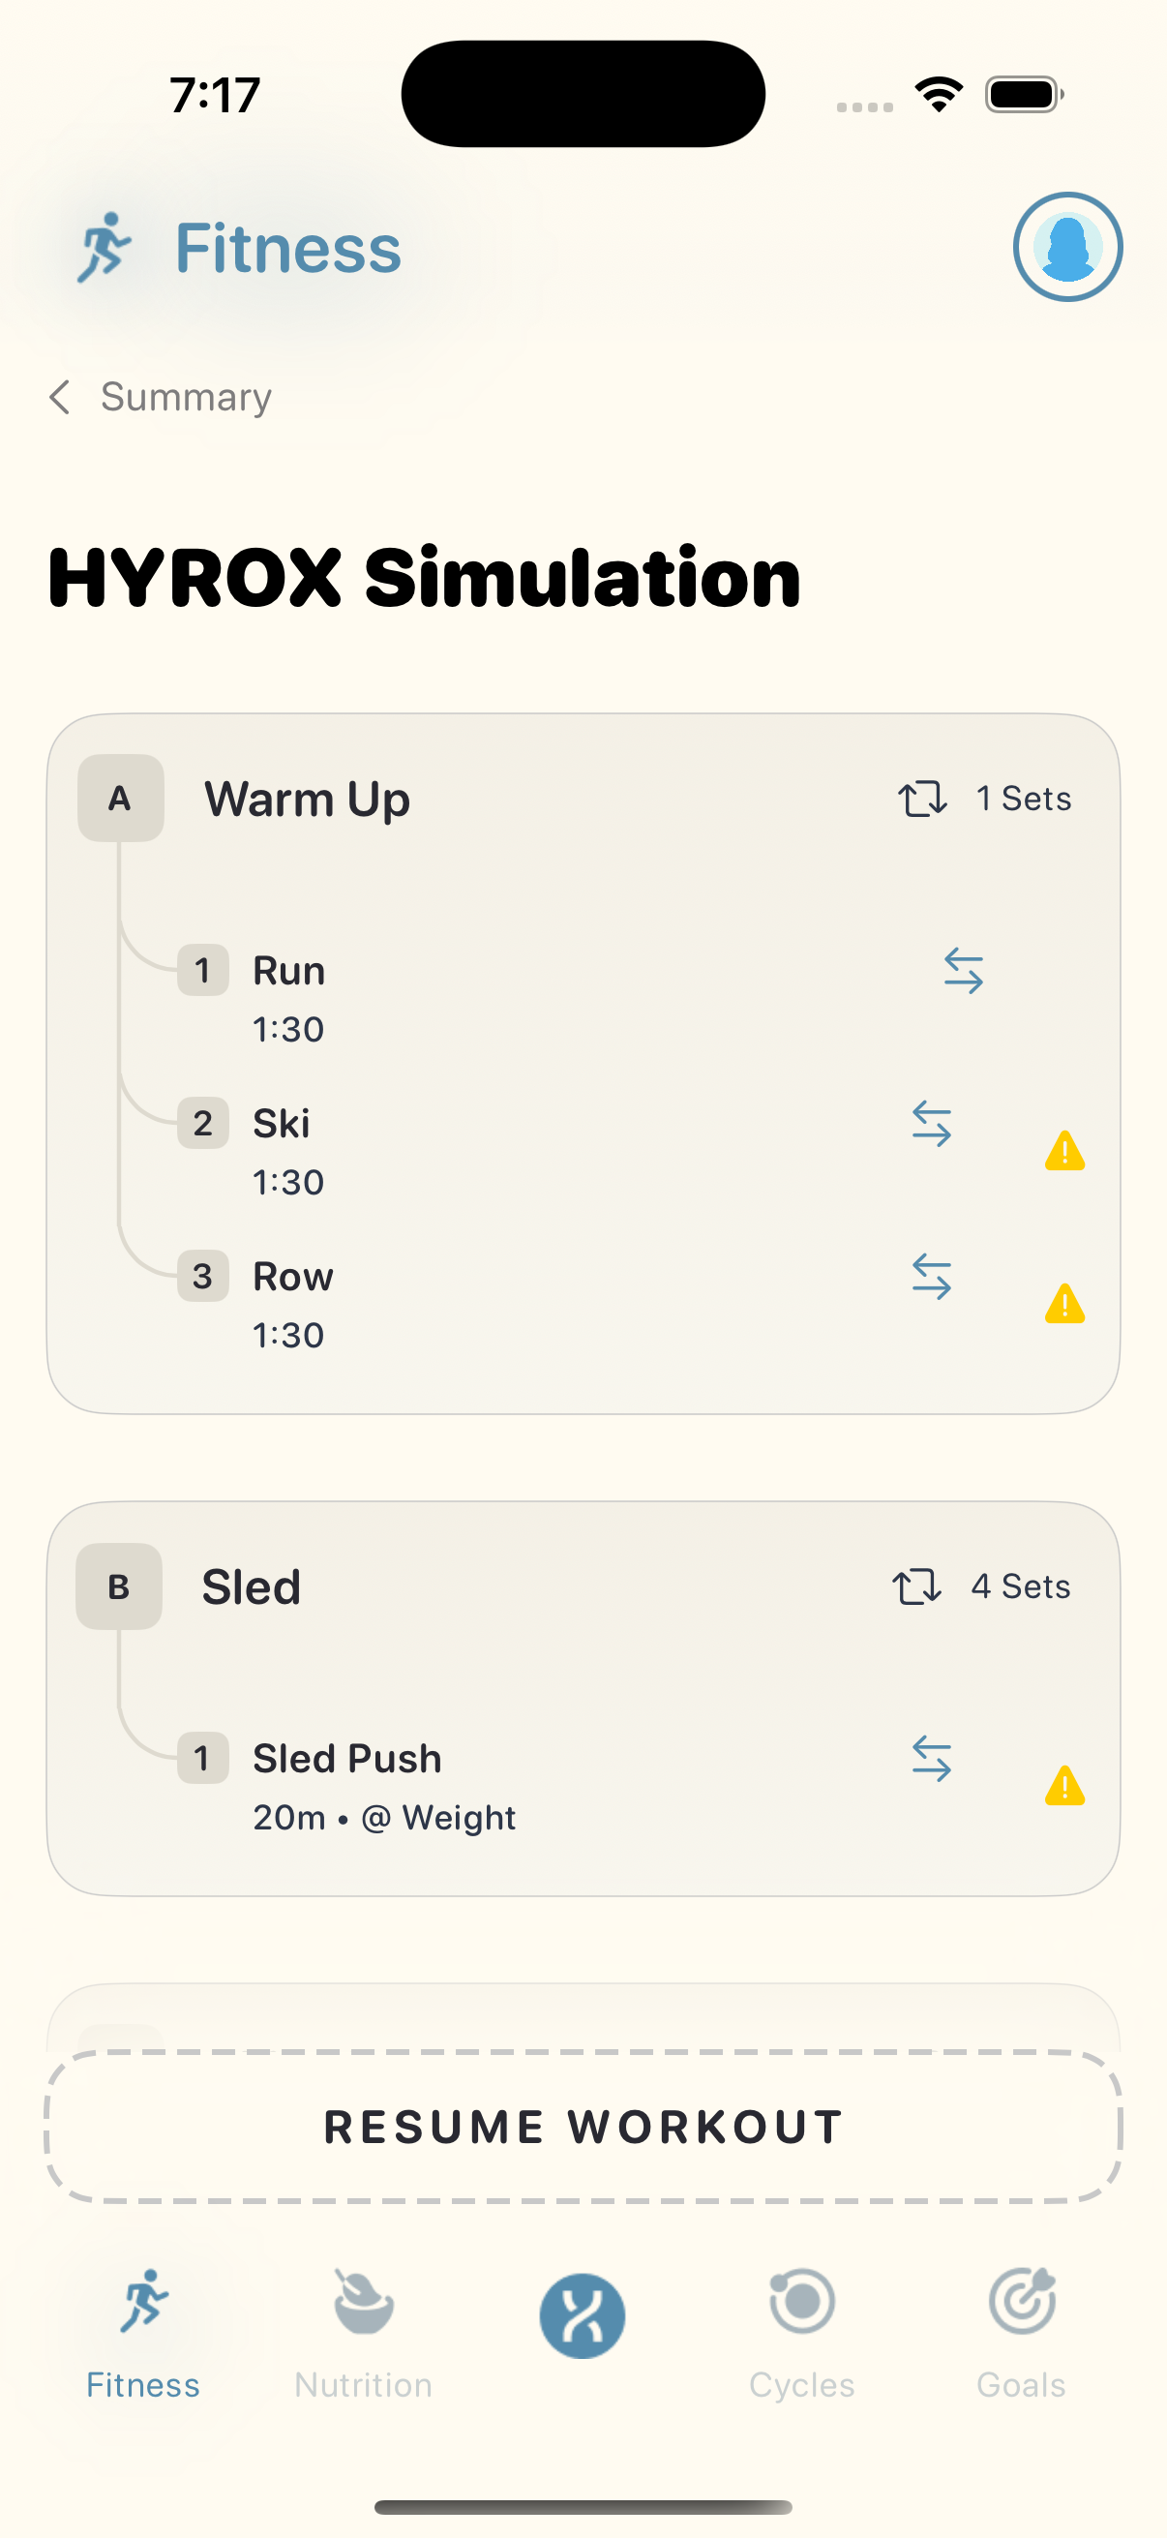
Task: Open Sled 4 Sets repeat control
Action: (981, 1586)
